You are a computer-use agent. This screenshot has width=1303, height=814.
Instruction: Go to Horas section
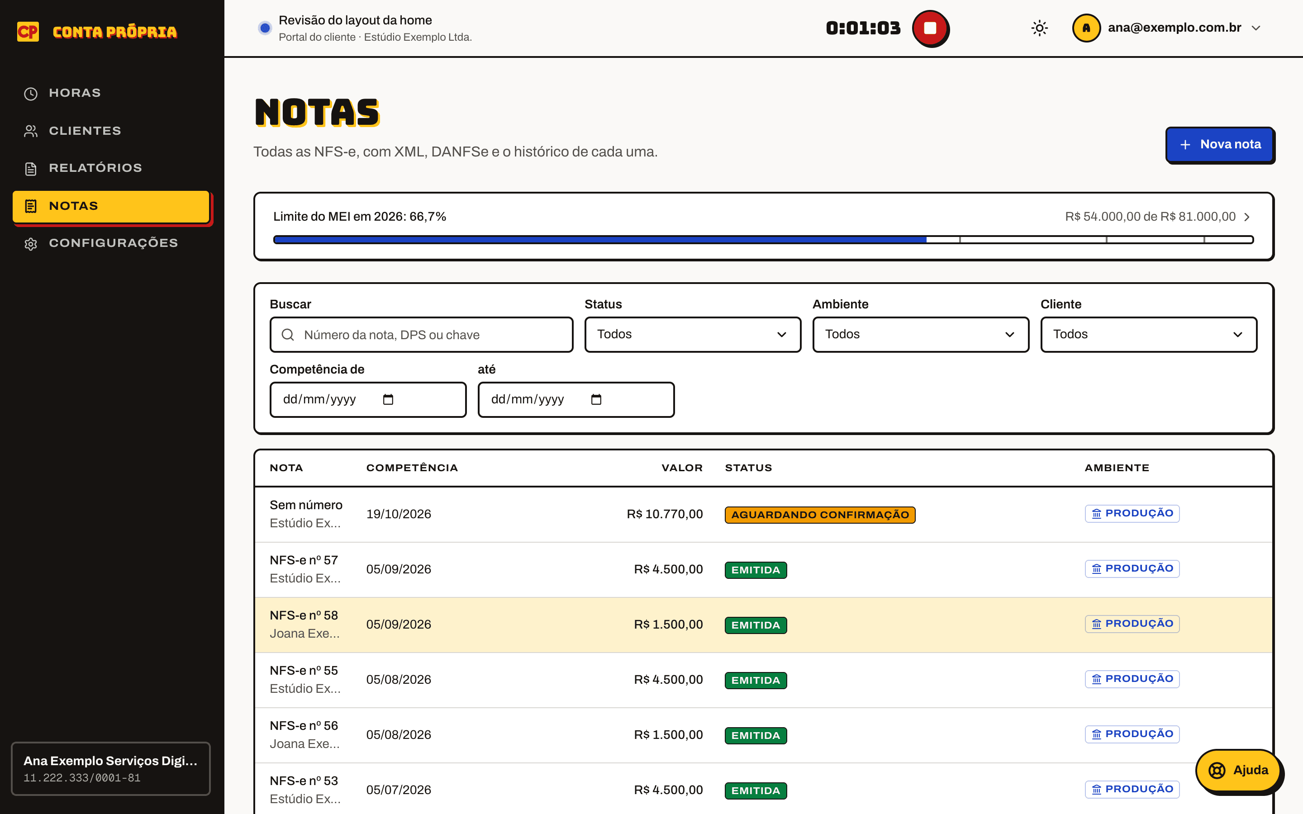pyautogui.click(x=111, y=93)
